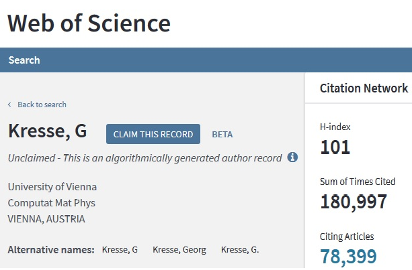Open the 78,399 citing articles link
412x270 pixels.
pyautogui.click(x=348, y=256)
